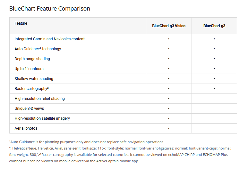Click the BlueChart g3 column header
248x170 pixels.
pyautogui.click(x=214, y=26)
